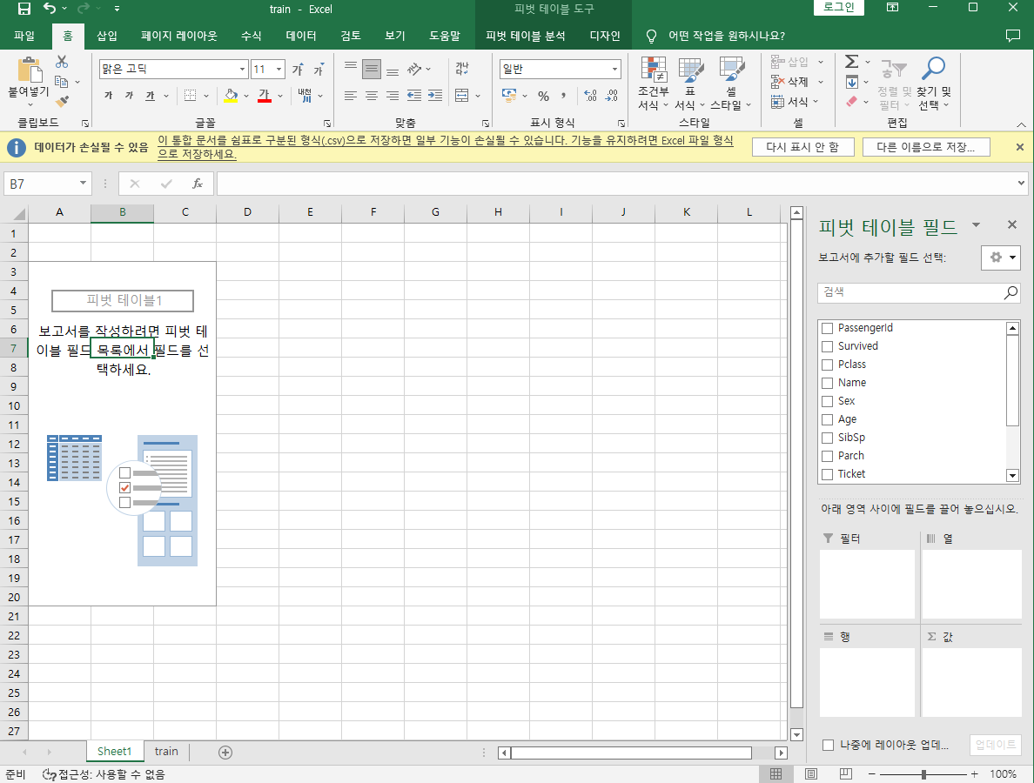Click the increase decimal icon
Image resolution: width=1034 pixels, height=783 pixels.
point(591,97)
